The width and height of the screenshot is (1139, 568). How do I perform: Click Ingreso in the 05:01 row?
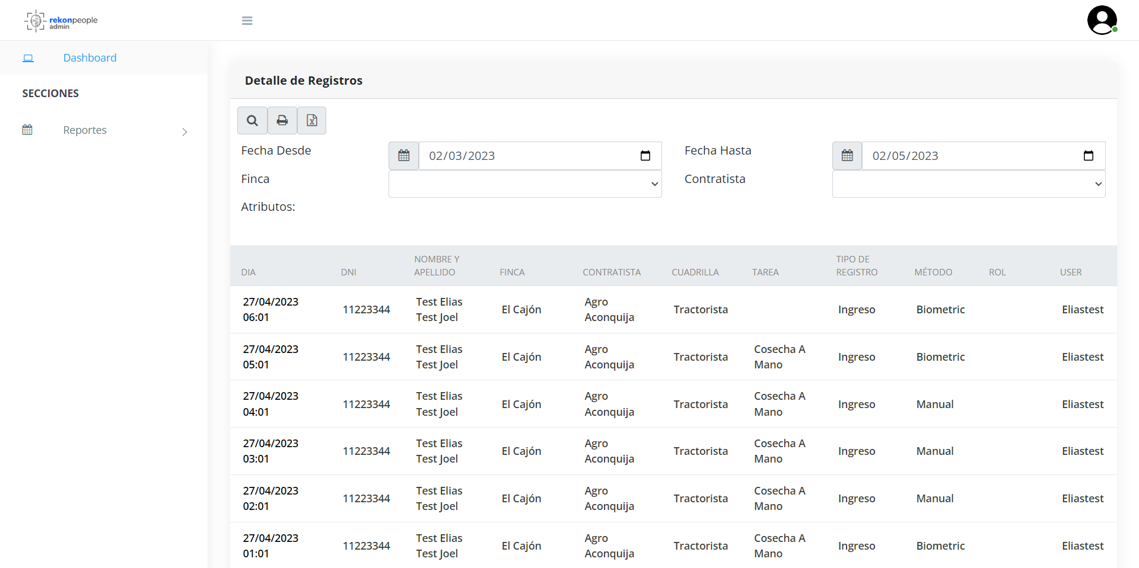click(857, 357)
